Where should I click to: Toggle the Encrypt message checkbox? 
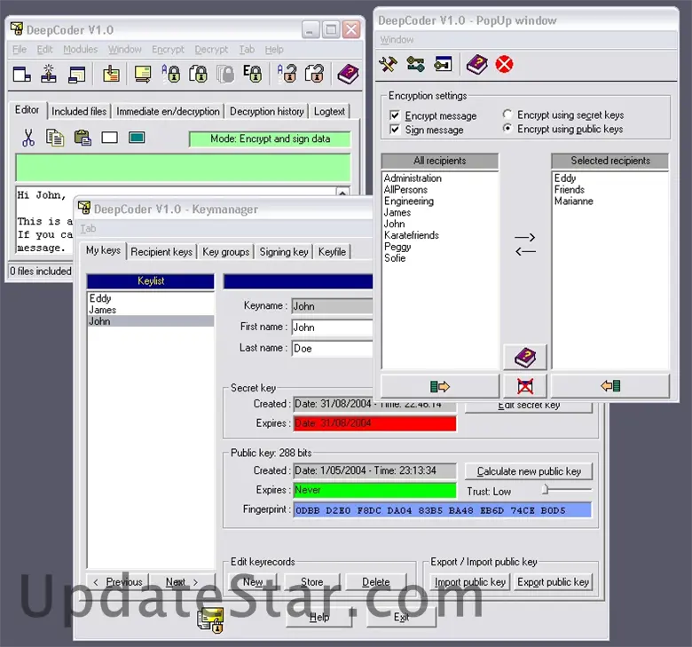coord(395,115)
